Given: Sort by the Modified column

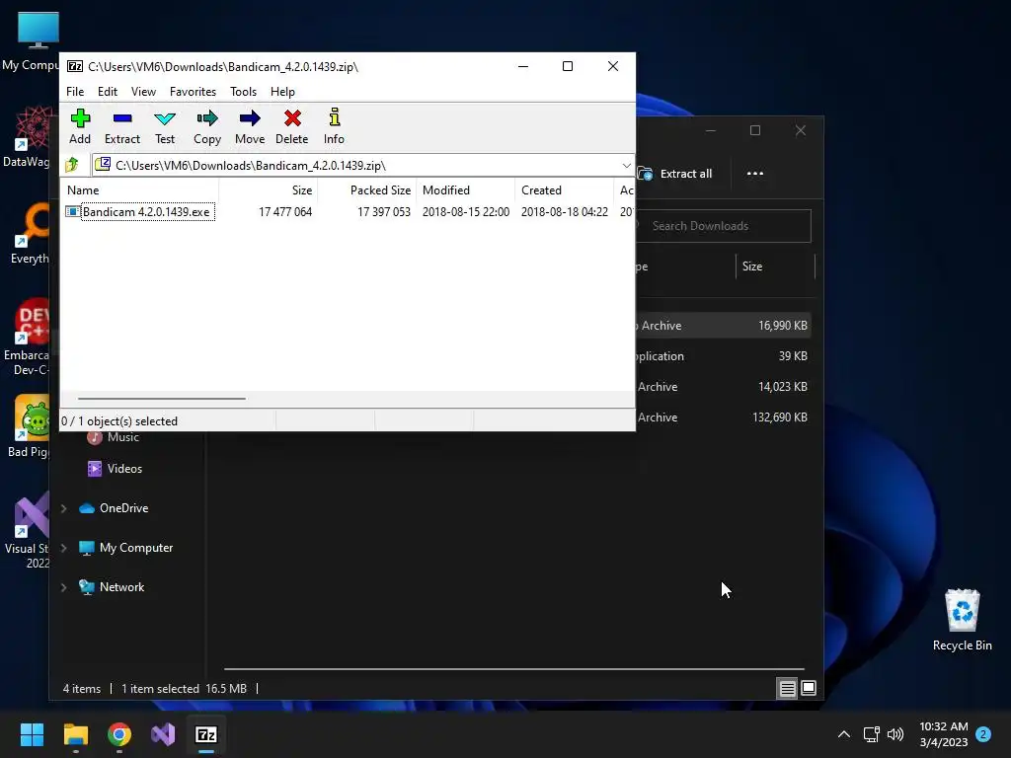Looking at the screenshot, I should point(466,190).
